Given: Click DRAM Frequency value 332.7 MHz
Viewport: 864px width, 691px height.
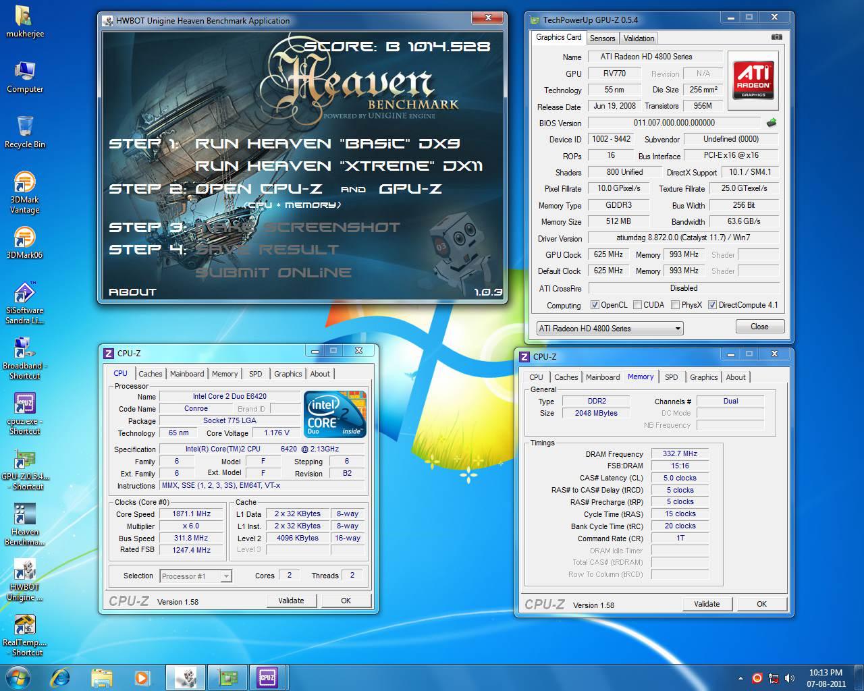Looking at the screenshot, I should point(680,454).
